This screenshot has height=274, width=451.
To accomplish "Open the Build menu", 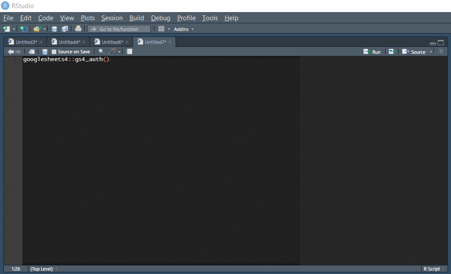I will 136,18.
